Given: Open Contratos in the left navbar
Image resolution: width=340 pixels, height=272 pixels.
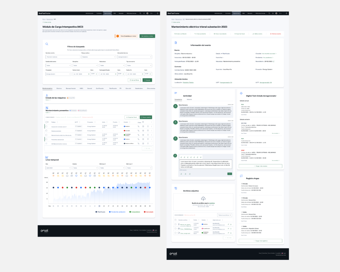Looking at the screenshot, I should point(99,13).
